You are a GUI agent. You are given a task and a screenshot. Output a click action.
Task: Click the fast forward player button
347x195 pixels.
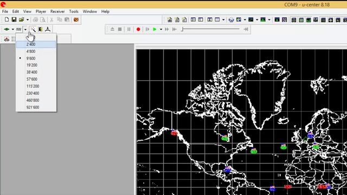pyautogui.click(x=167, y=29)
